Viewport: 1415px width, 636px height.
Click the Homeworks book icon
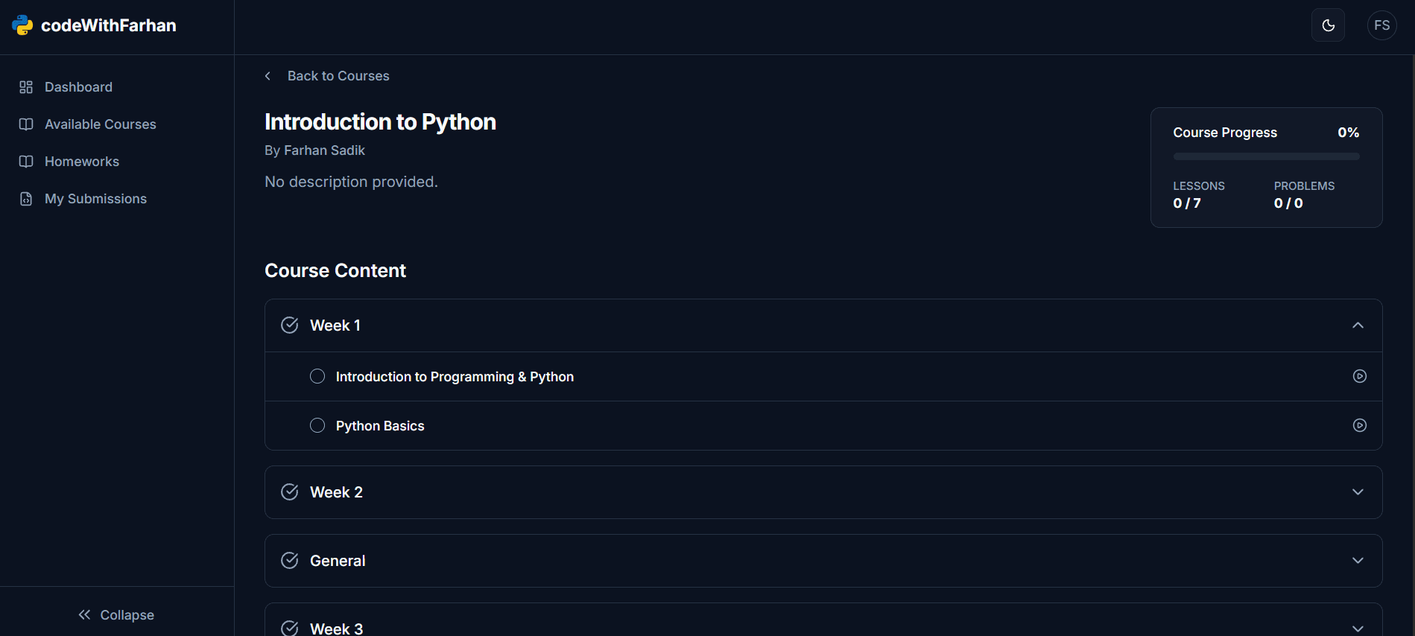(x=26, y=162)
